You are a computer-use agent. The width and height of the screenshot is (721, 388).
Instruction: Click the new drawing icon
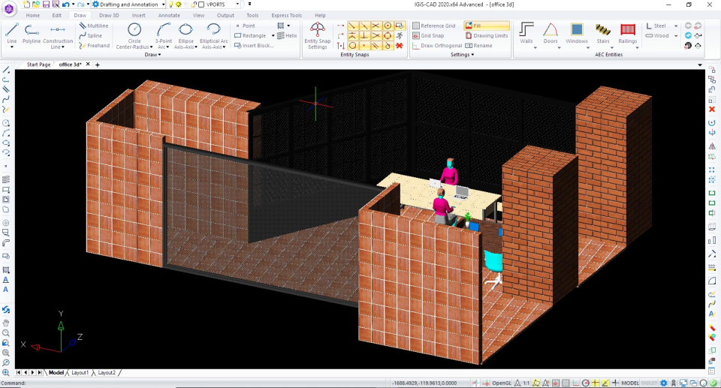pyautogui.click(x=26, y=5)
